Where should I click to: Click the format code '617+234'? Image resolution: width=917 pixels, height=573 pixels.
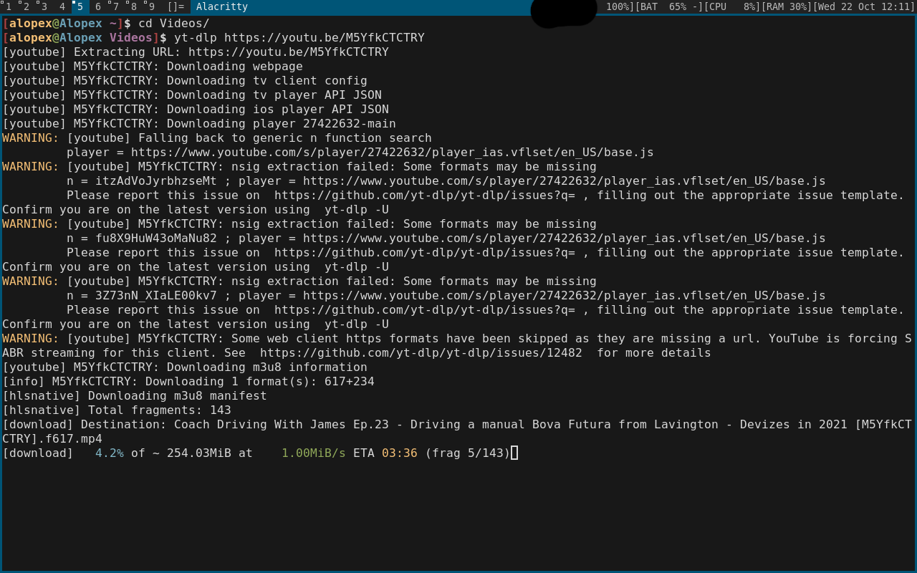(350, 382)
